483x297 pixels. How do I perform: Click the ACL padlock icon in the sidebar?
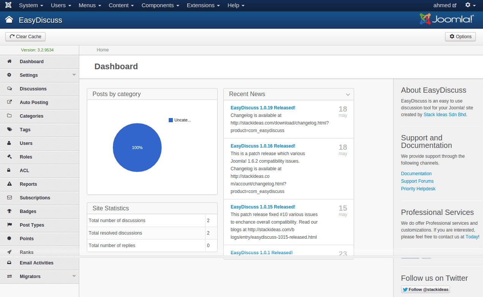pos(9,170)
